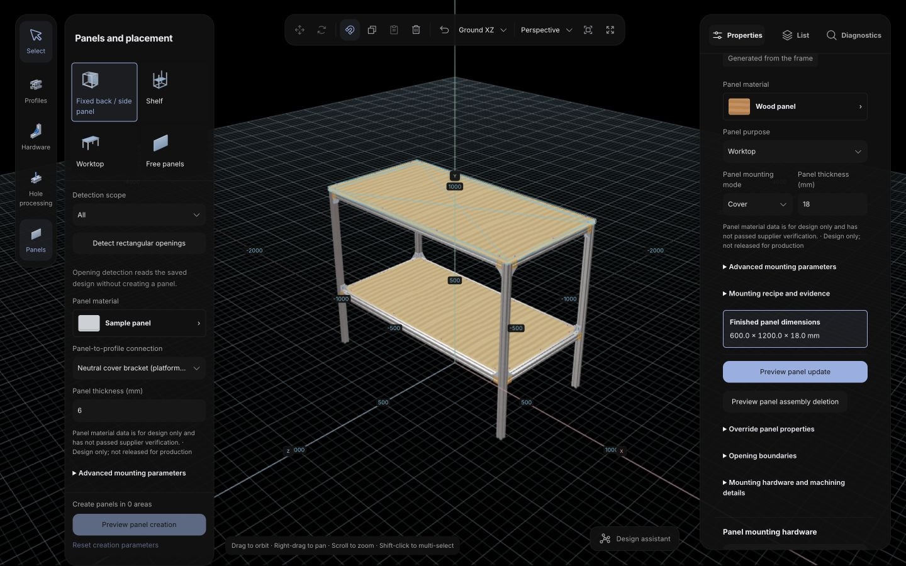This screenshot has height=566, width=906.
Task: Switch to the Properties tab
Action: 737,35
